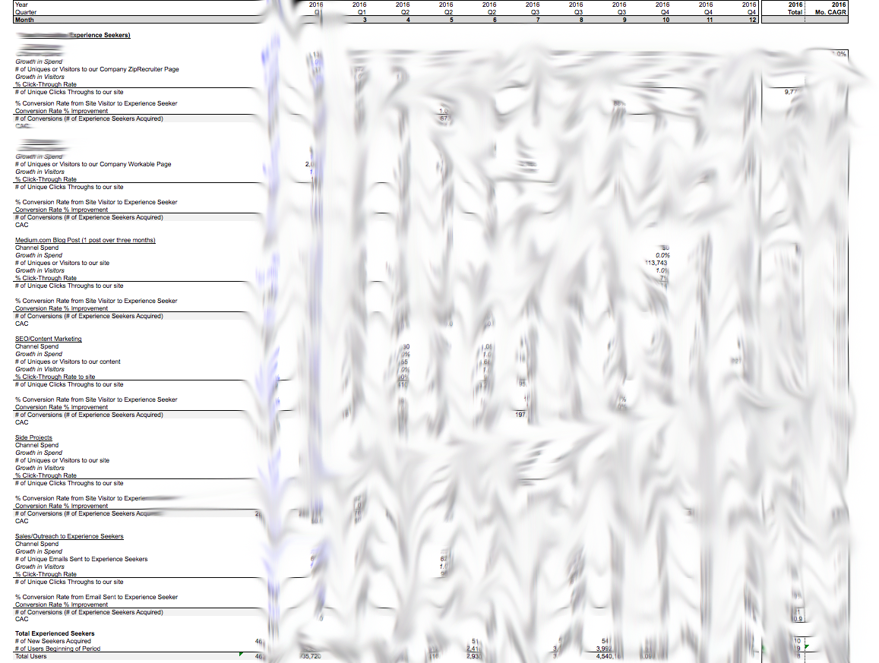
Task: Select the Company Workable Page visitors row label
Action: 93,164
